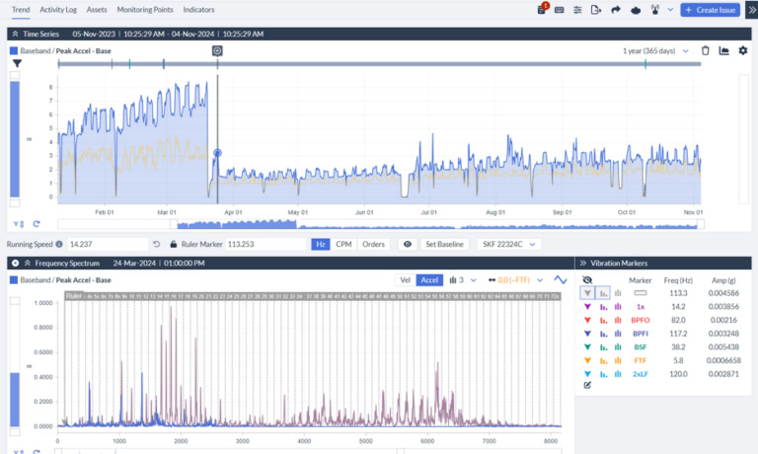The image size is (758, 454).
Task: Click the waveform icon in spectrum toolbar
Action: 561,280
